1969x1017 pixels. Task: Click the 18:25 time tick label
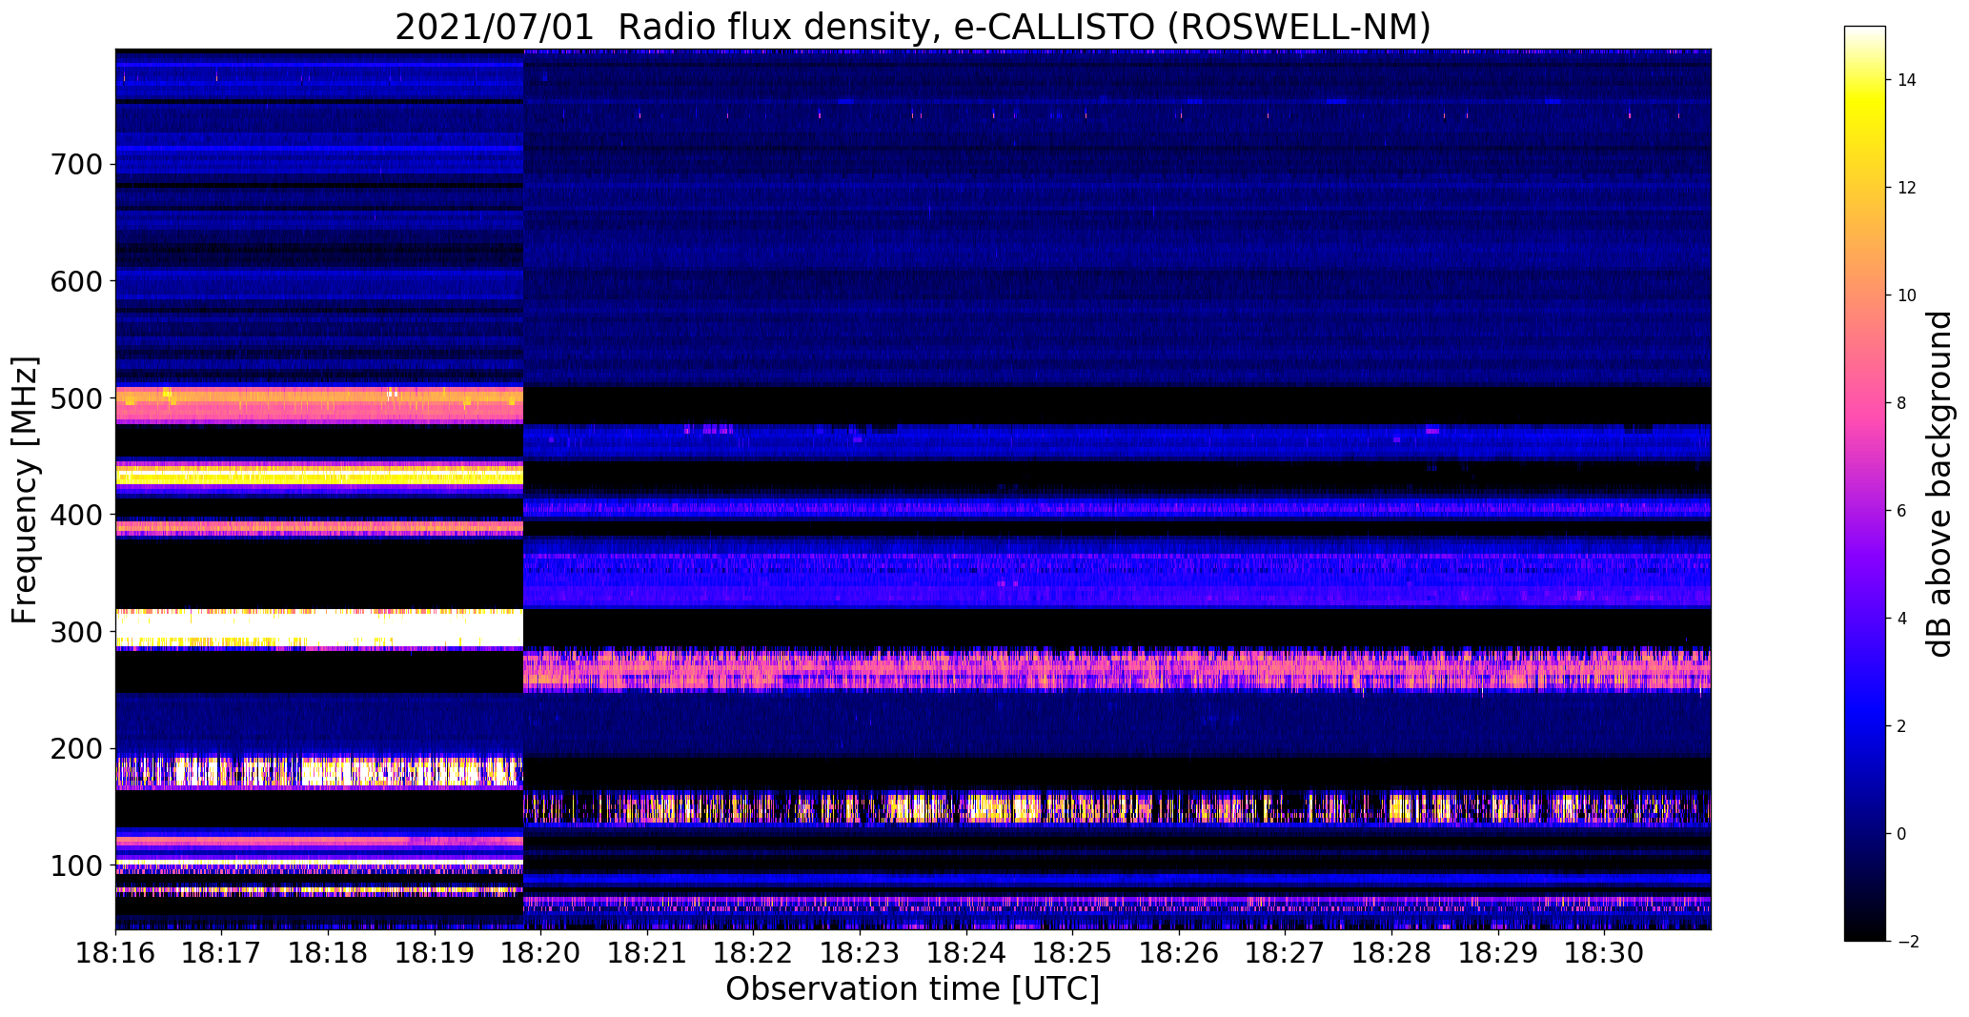(1072, 951)
